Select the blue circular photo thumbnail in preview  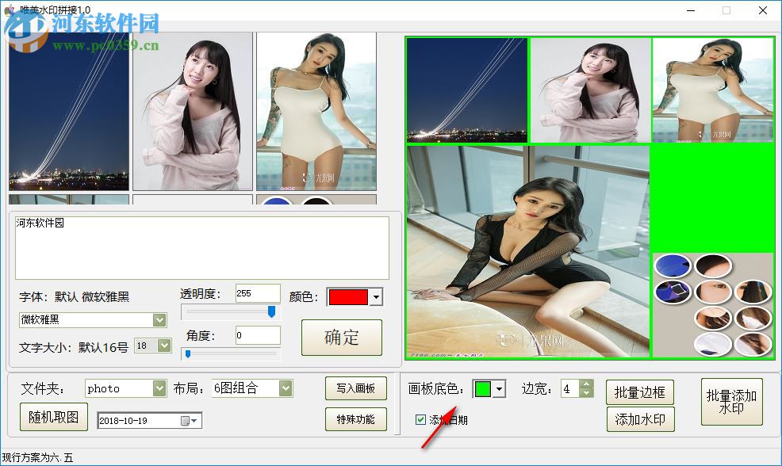tap(673, 266)
